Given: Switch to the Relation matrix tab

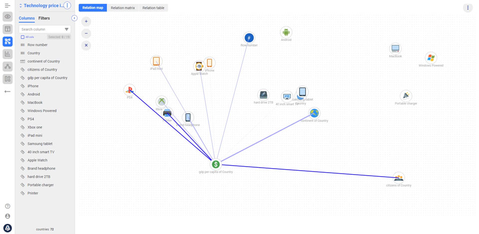Looking at the screenshot, I should pyautogui.click(x=123, y=8).
